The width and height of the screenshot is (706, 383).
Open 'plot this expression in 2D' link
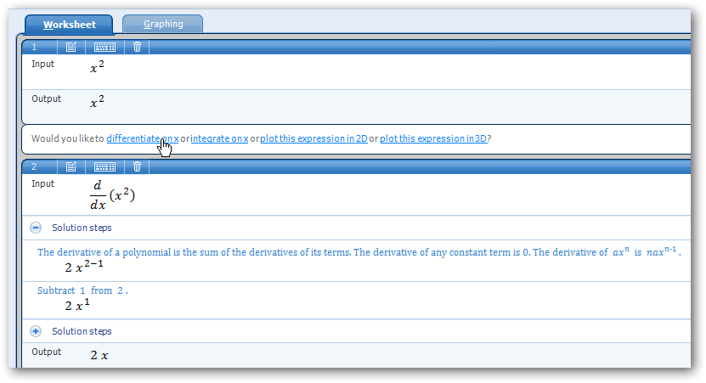pos(313,138)
